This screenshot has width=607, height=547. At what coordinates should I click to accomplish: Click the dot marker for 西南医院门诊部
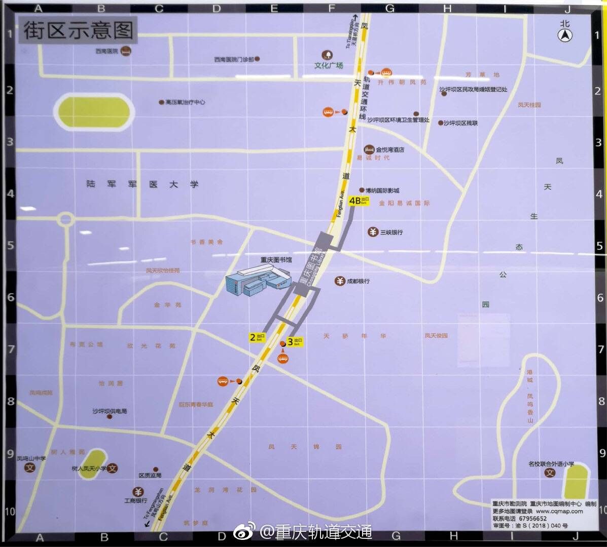pos(257,59)
